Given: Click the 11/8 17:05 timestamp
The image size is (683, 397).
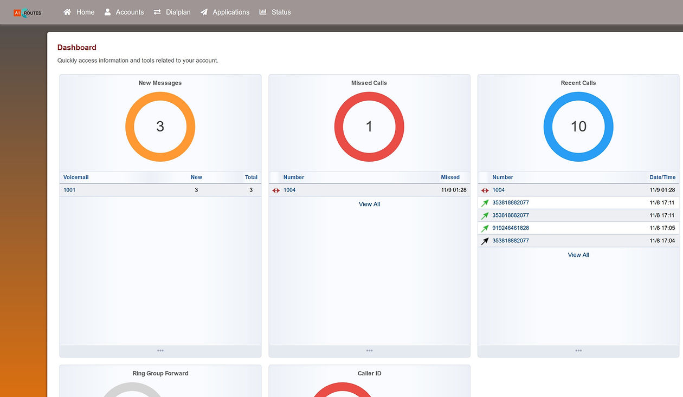Looking at the screenshot, I should 662,228.
